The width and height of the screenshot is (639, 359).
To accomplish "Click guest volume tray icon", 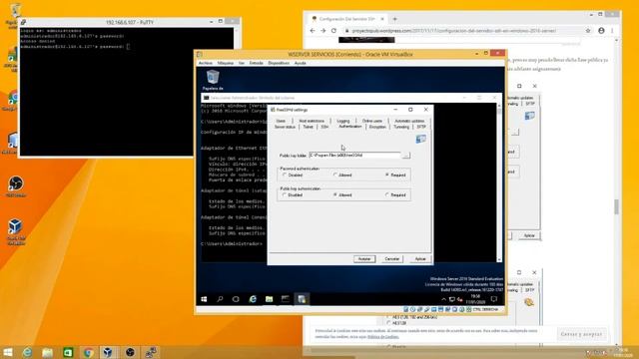I will click(459, 299).
